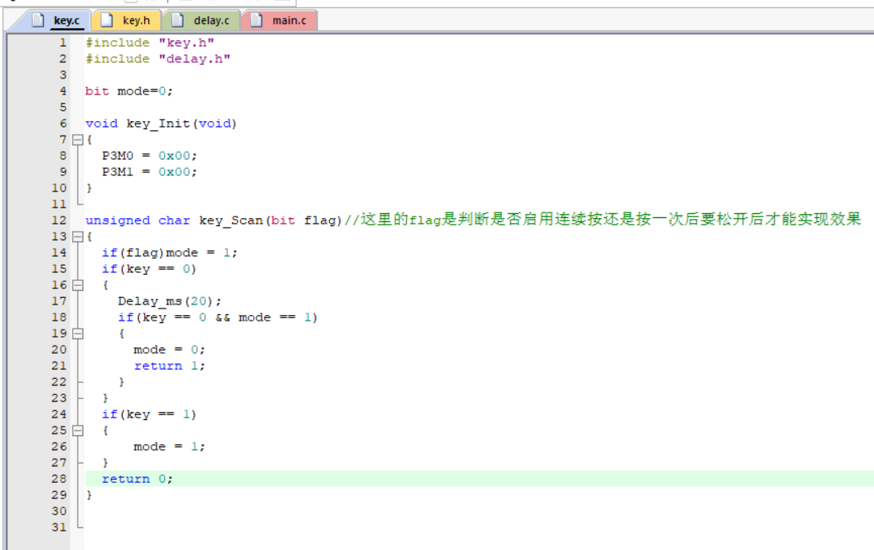Click the P3M1 = 0x00 assignment
Image resolution: width=874 pixels, height=550 pixels.
click(x=149, y=172)
